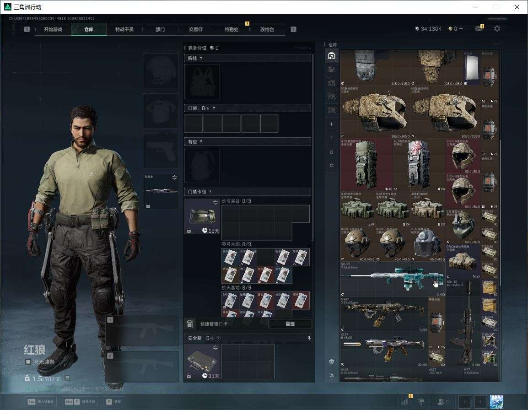The image size is (528, 410).
Task: Click the empty body armor slot
Action: coord(161,111)
